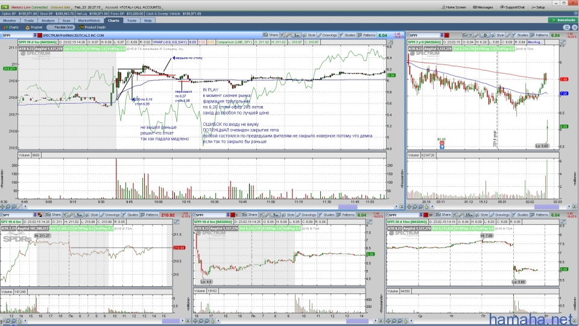Click the Comparison (LINE, SPY) label
This screenshot has height=326, width=579.
(235, 42)
